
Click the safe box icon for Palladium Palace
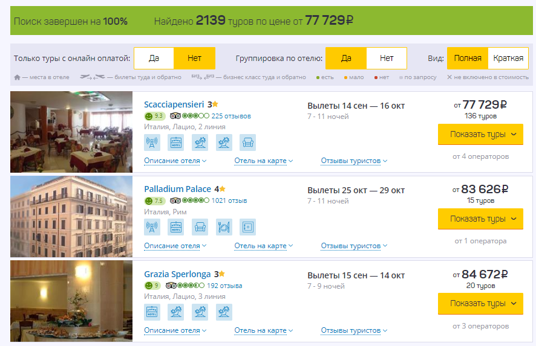tap(247, 227)
